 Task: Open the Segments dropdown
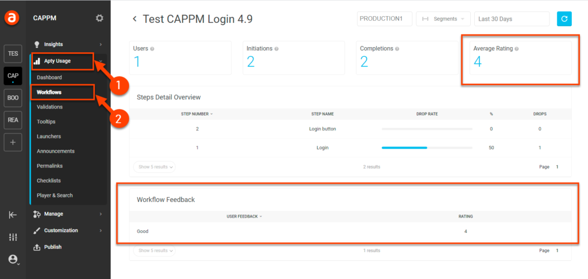(x=443, y=19)
